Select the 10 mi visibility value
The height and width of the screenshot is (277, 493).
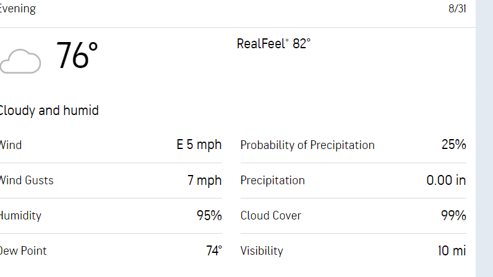click(452, 251)
